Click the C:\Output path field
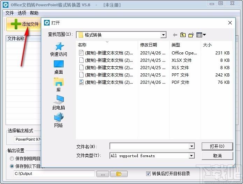 point(54,174)
